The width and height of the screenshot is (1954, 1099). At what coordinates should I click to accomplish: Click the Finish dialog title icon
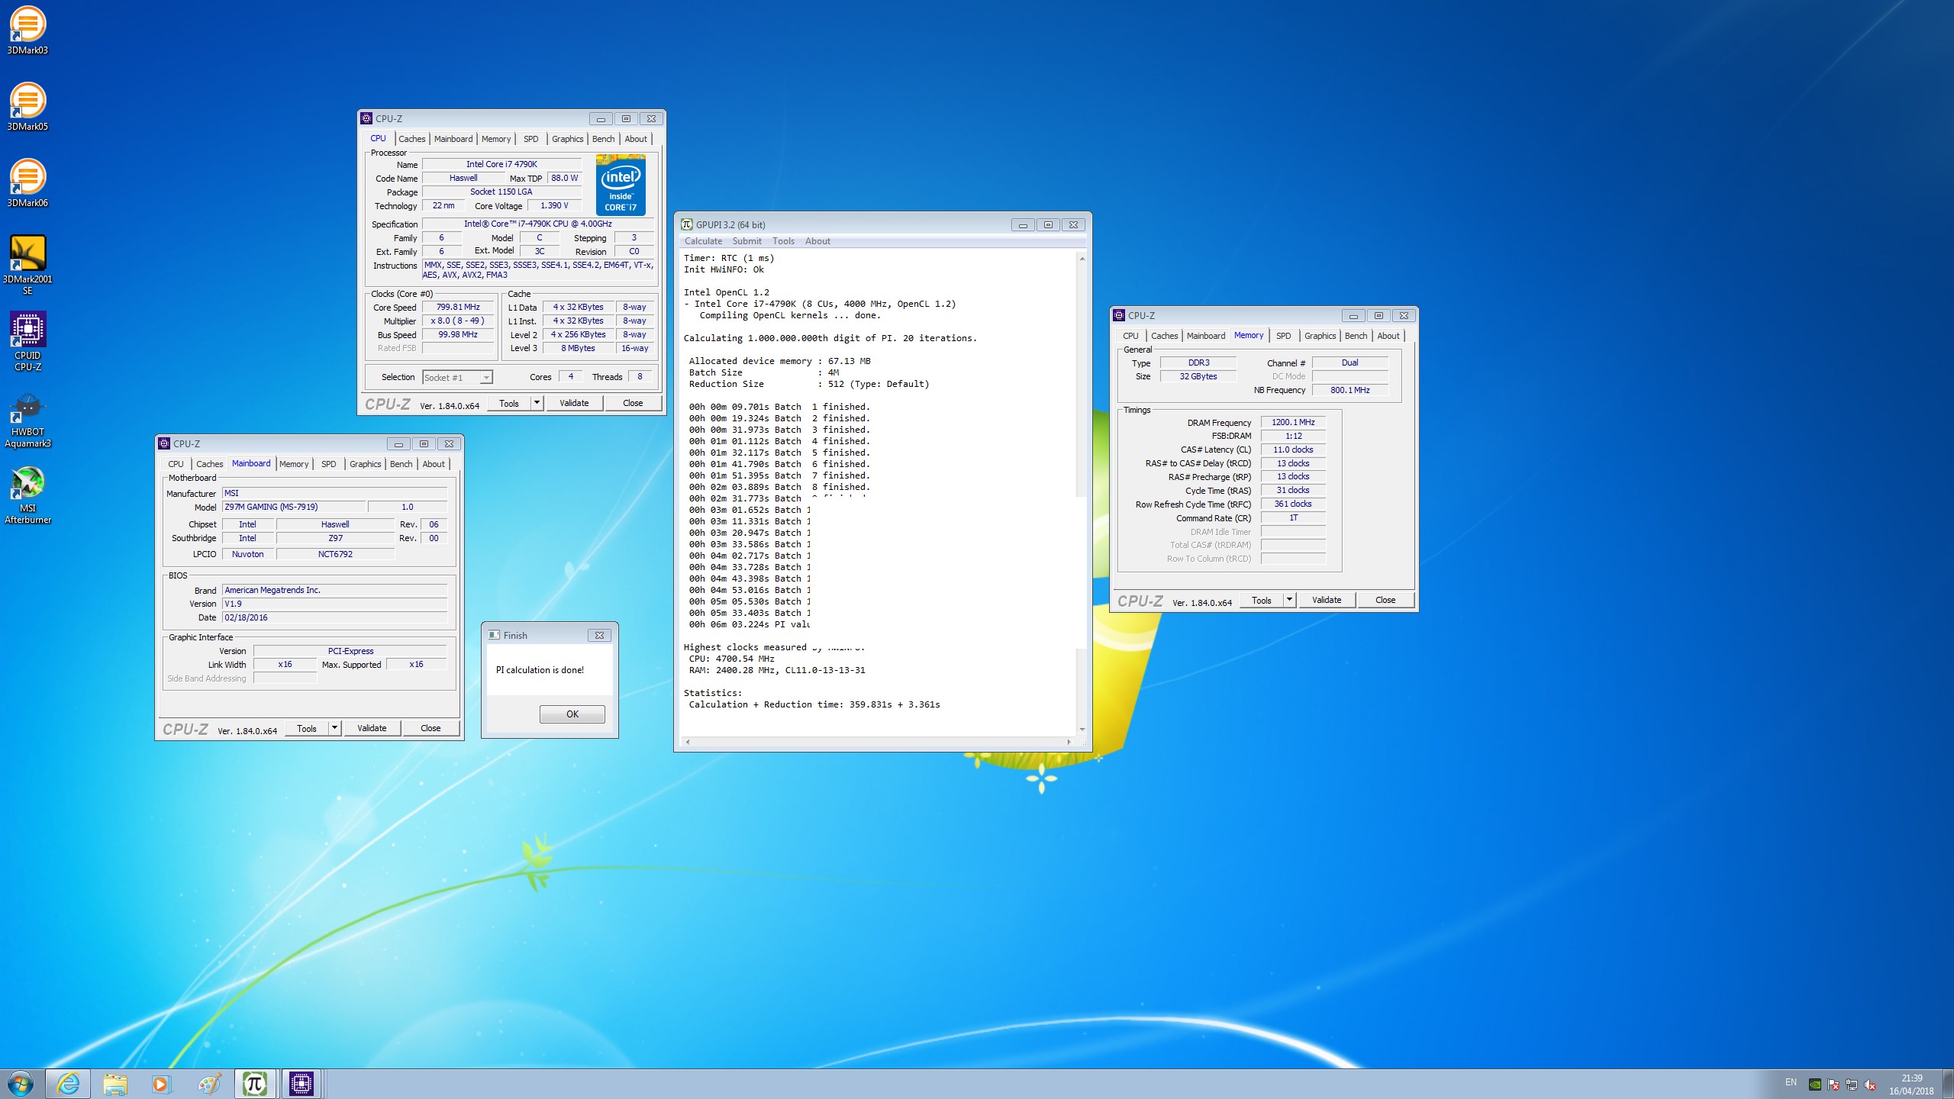pyautogui.click(x=494, y=635)
